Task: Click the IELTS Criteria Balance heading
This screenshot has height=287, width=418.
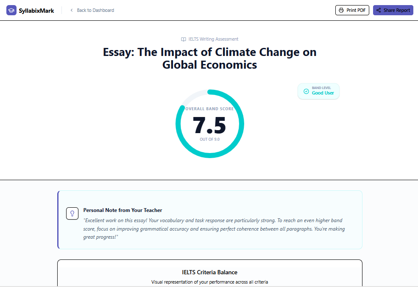Action: coord(209,272)
